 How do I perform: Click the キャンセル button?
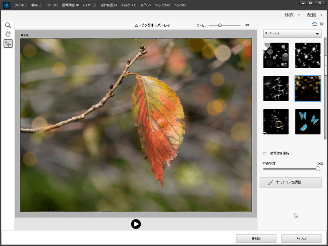pos(301,238)
